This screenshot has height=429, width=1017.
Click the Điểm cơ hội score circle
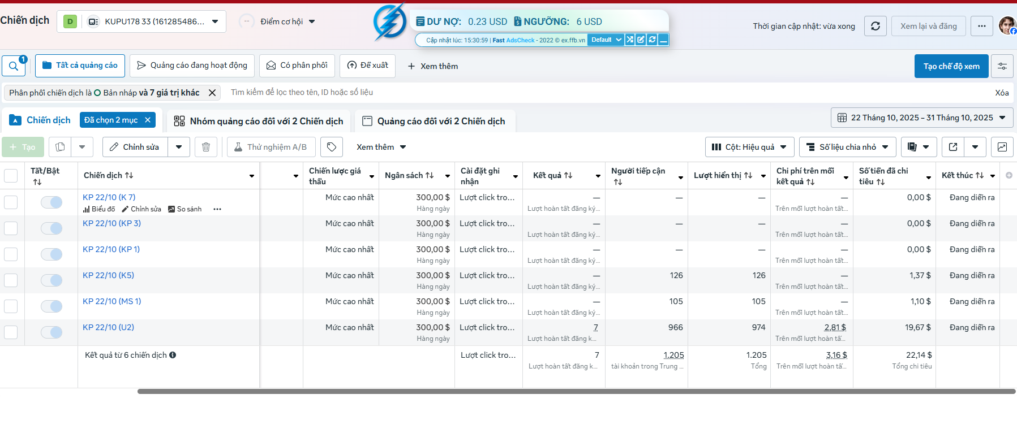(247, 21)
